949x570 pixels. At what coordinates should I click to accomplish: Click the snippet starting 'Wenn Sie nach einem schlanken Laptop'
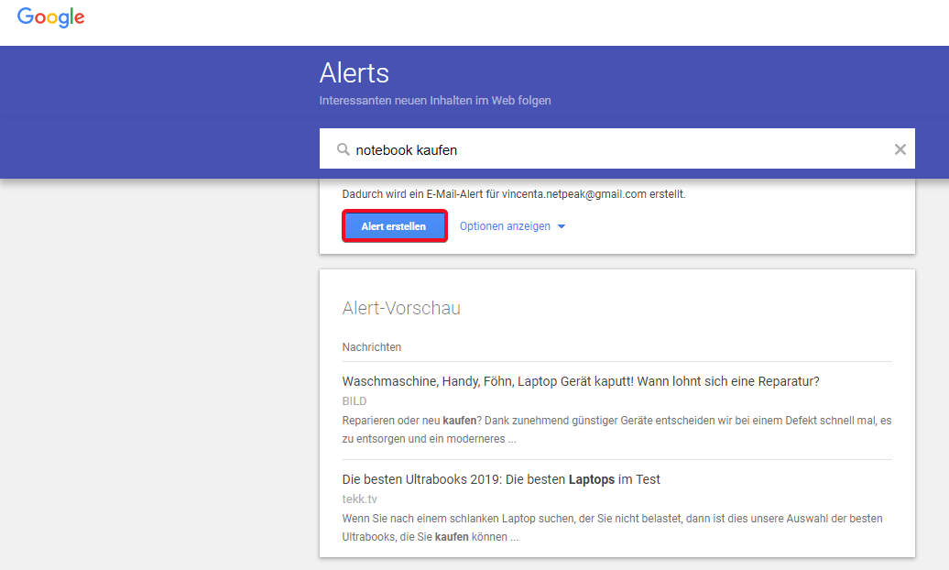pos(613,528)
